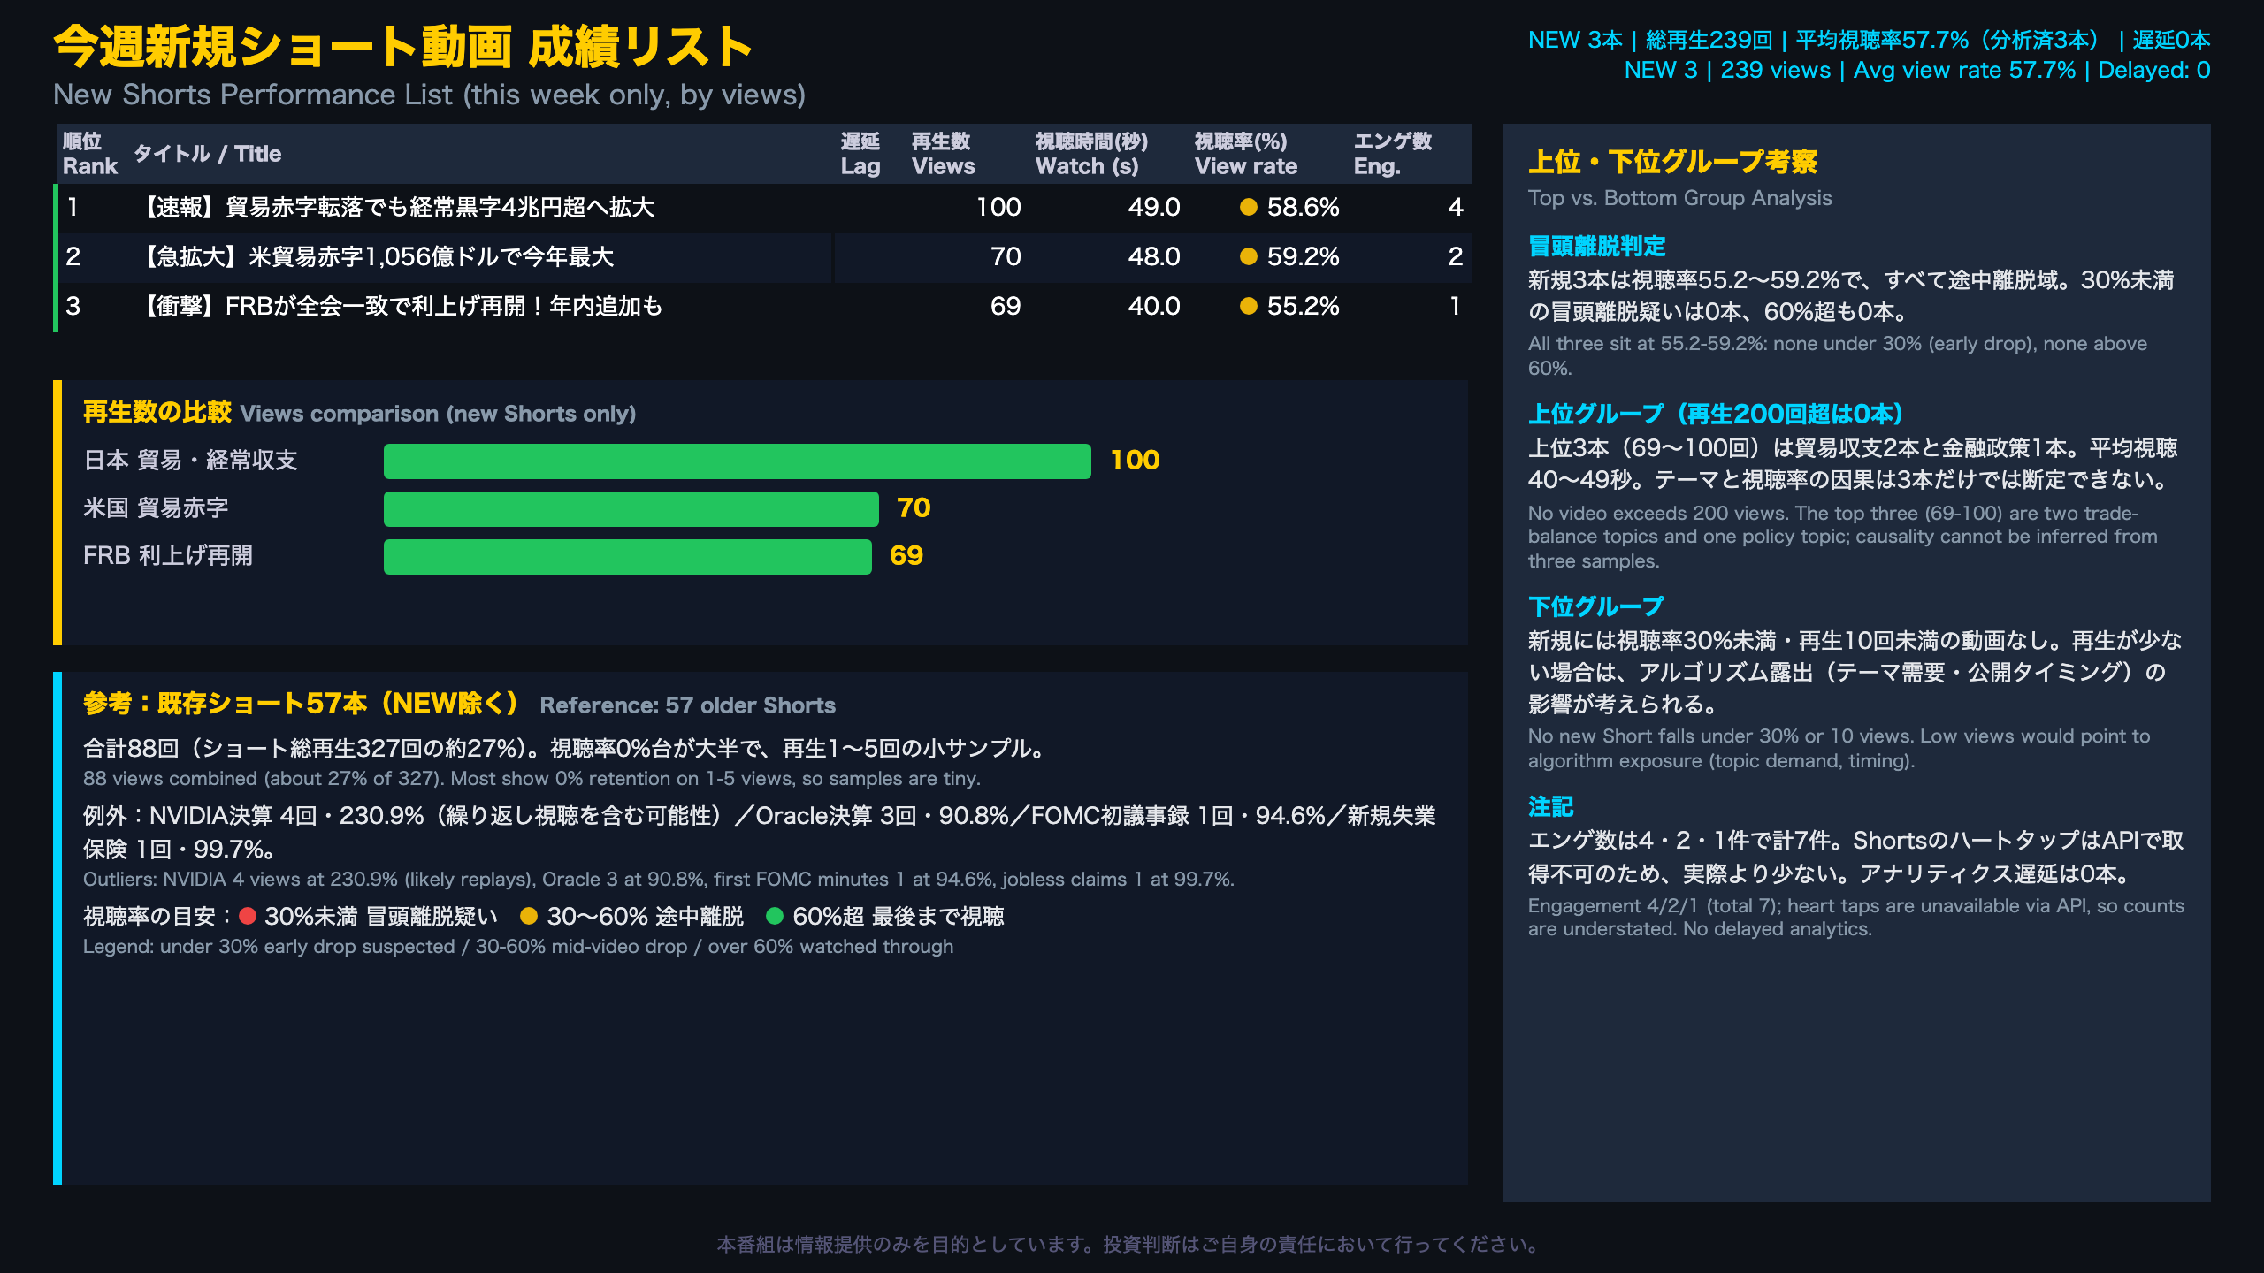Click the yellow dot beside 58.6% view rate
The height and width of the screenshot is (1273, 2264).
click(x=1248, y=207)
